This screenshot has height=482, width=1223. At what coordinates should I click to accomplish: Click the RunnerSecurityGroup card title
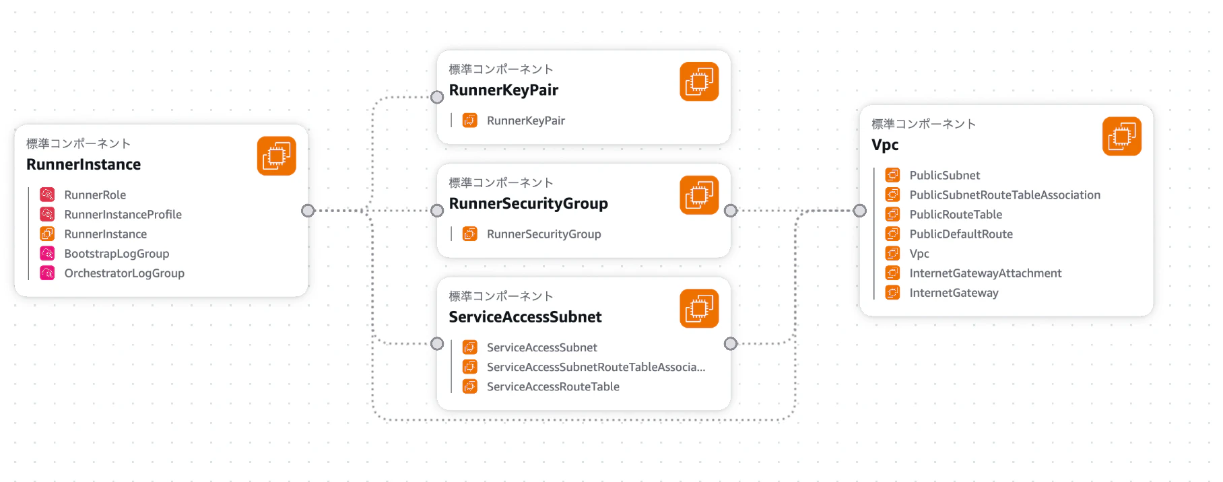(x=529, y=203)
